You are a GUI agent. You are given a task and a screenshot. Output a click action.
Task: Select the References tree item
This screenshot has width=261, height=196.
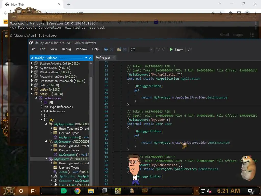point(57,111)
